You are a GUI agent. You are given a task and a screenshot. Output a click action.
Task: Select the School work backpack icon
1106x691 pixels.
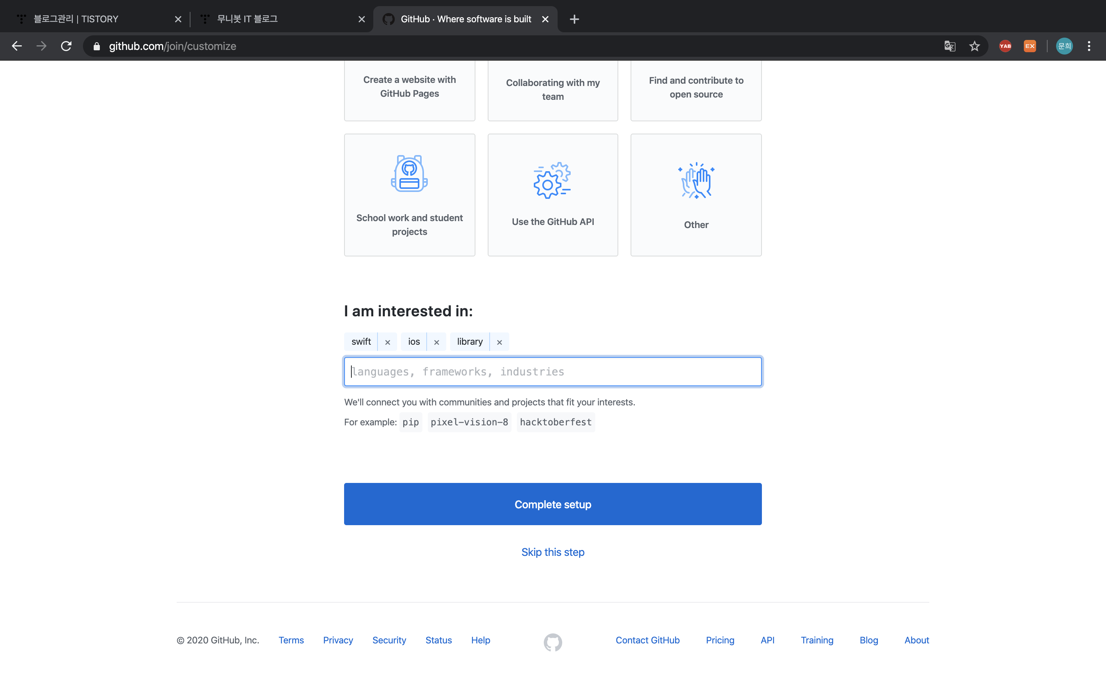point(409,174)
